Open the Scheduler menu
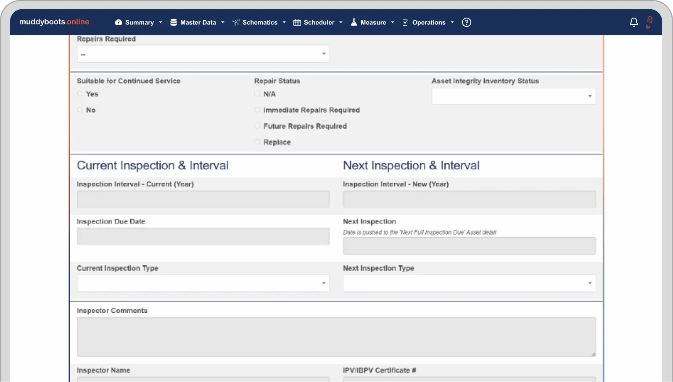This screenshot has width=673, height=382. click(x=319, y=22)
